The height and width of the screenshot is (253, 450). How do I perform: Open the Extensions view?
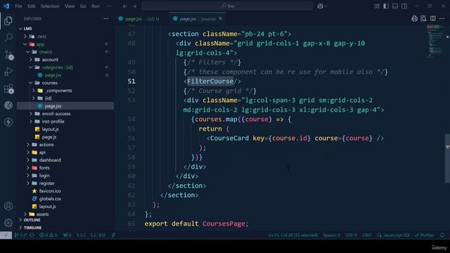click(x=8, y=89)
